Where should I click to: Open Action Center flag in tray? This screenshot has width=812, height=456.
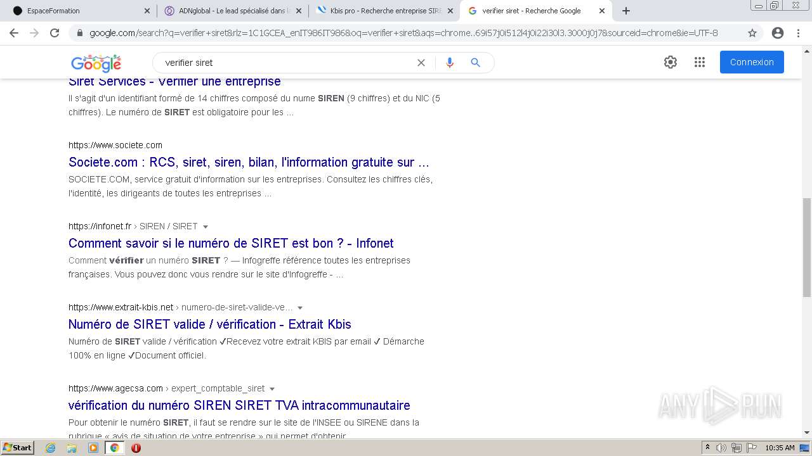[752, 448]
